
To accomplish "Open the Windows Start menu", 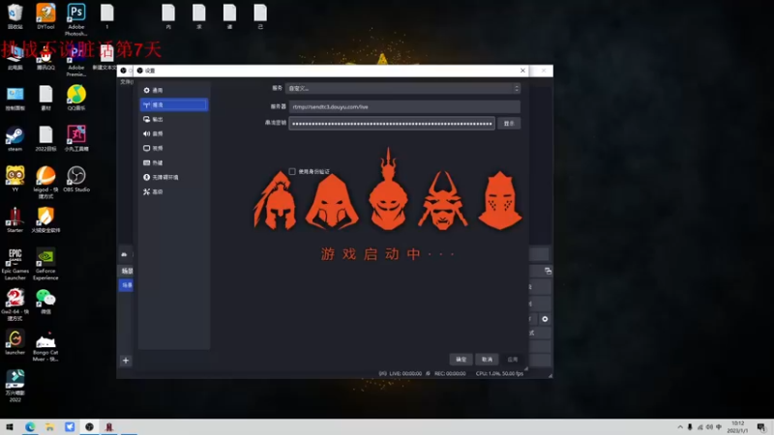I will pos(10,426).
